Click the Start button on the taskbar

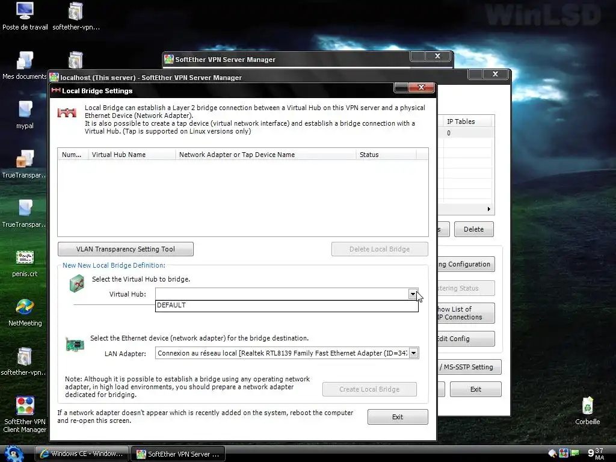point(14,454)
